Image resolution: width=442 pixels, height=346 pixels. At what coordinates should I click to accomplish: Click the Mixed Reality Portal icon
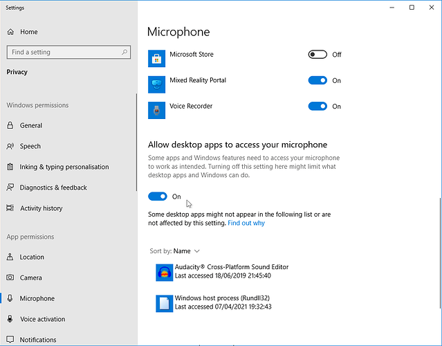[x=158, y=84]
